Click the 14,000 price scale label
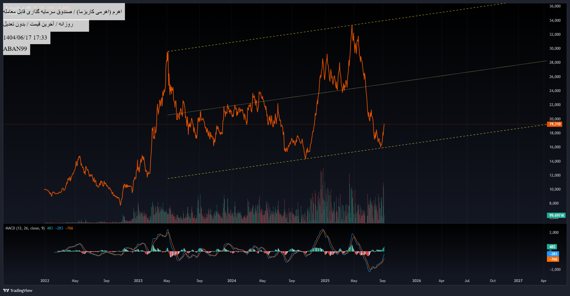The height and width of the screenshot is (296, 570). [x=555, y=161]
